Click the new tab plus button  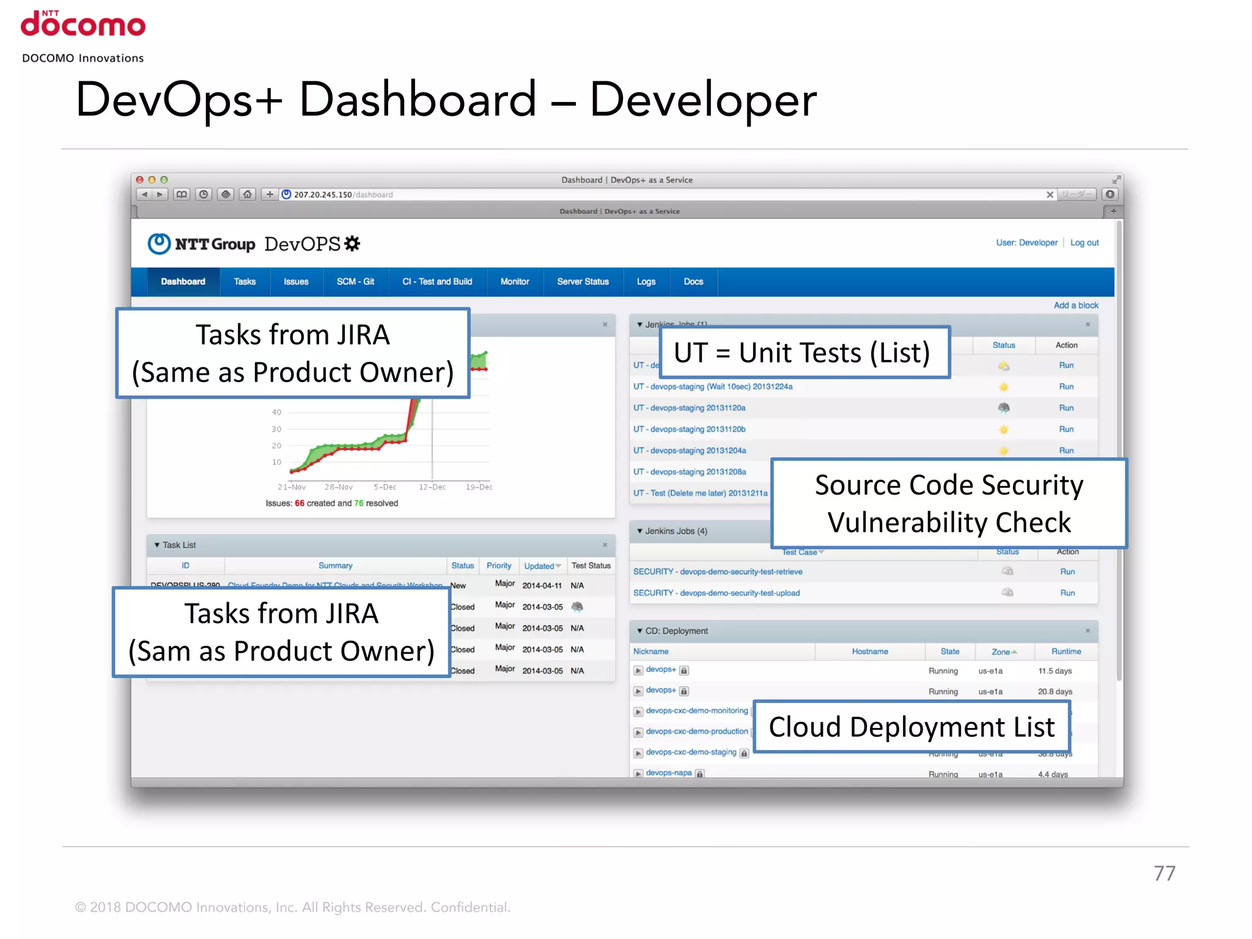tap(1113, 211)
